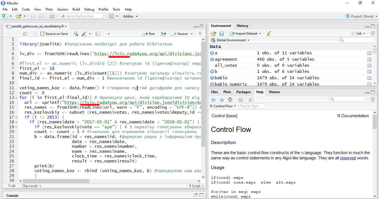Print the current file

point(52,16)
